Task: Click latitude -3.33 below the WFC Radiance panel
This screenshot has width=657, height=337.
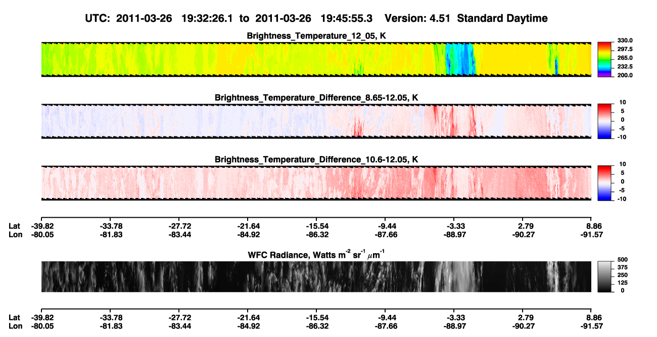Action: click(x=454, y=317)
